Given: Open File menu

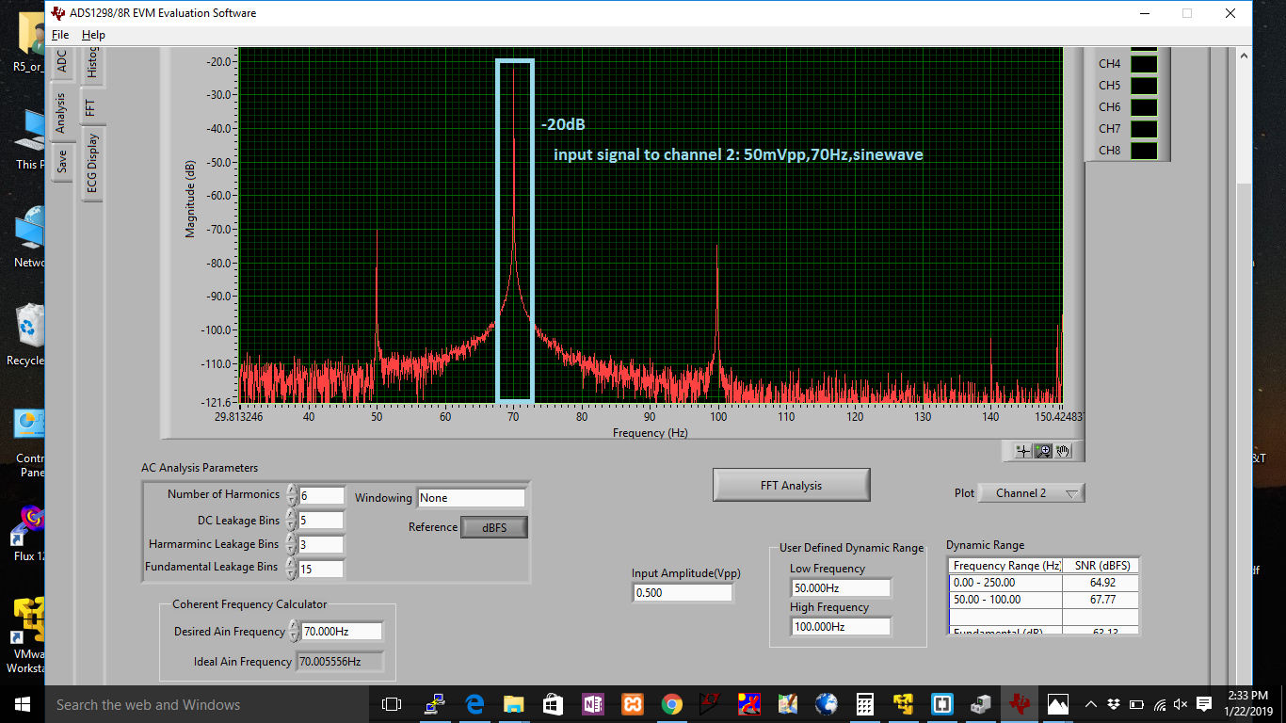Looking at the screenshot, I should 60,35.
